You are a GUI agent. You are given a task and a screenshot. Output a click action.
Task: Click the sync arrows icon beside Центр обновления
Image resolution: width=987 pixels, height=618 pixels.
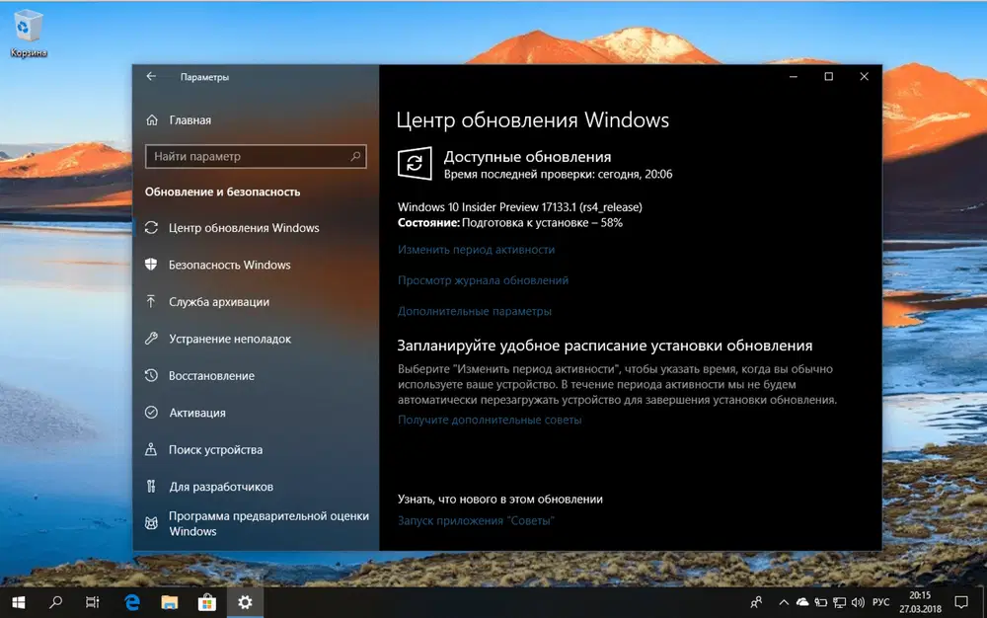[151, 228]
